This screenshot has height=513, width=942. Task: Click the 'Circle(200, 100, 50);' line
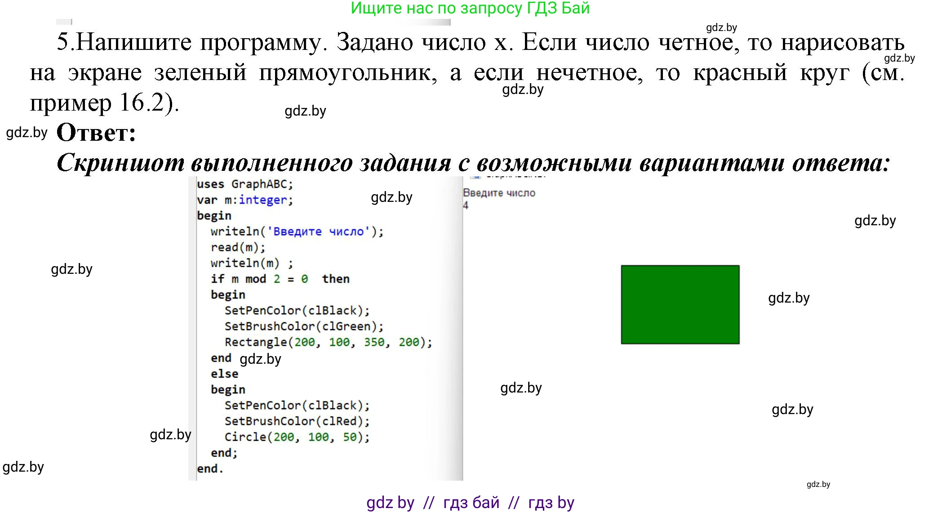coord(297,437)
